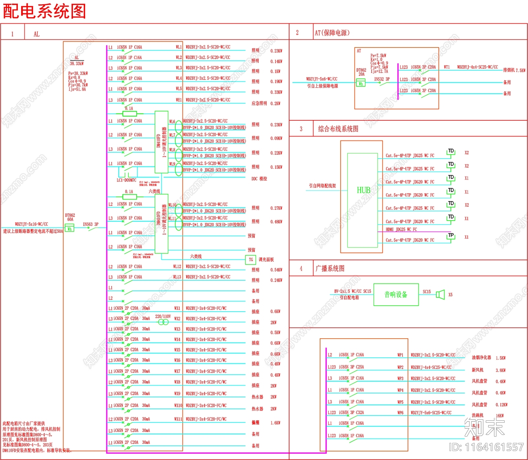This screenshot has width=528, height=460.
Task: Select the X5 speaker quantity label
Action: pos(450,295)
